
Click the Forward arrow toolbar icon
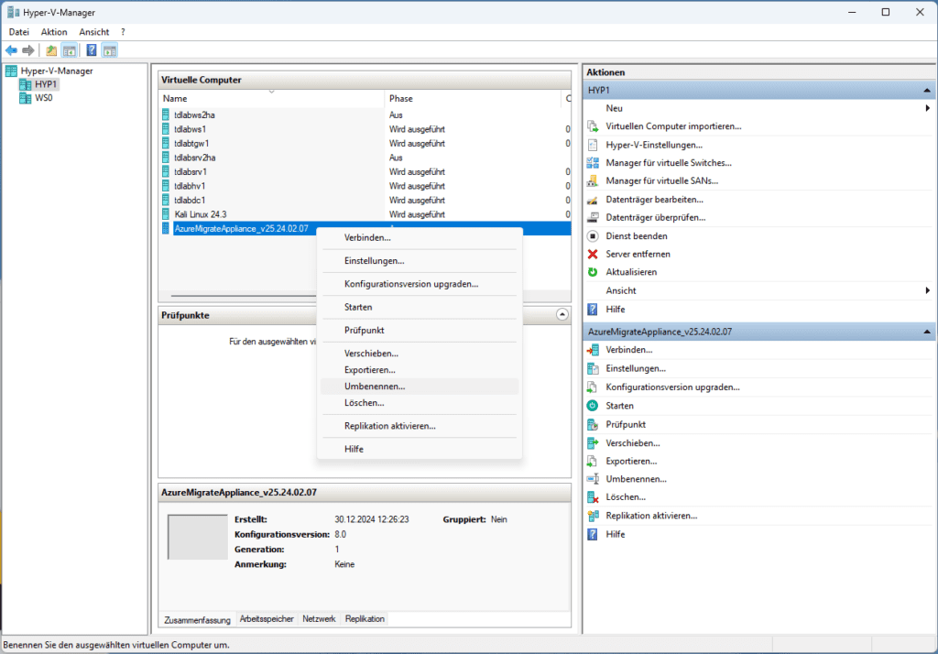point(28,50)
